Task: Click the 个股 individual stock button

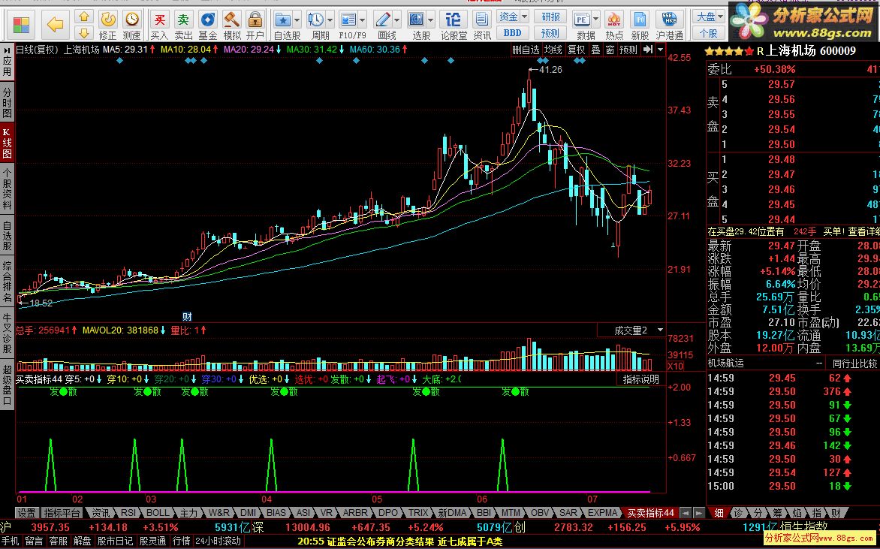Action: tap(708, 33)
